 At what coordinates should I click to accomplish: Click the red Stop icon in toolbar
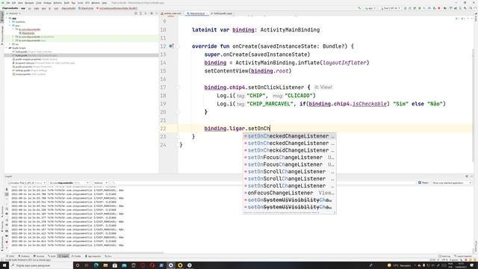click(x=439, y=8)
